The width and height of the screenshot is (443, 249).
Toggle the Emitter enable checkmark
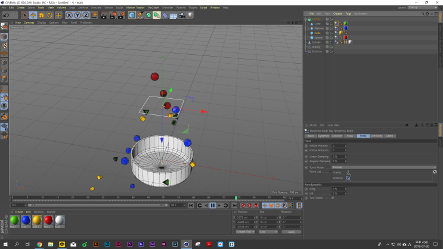tap(332, 19)
